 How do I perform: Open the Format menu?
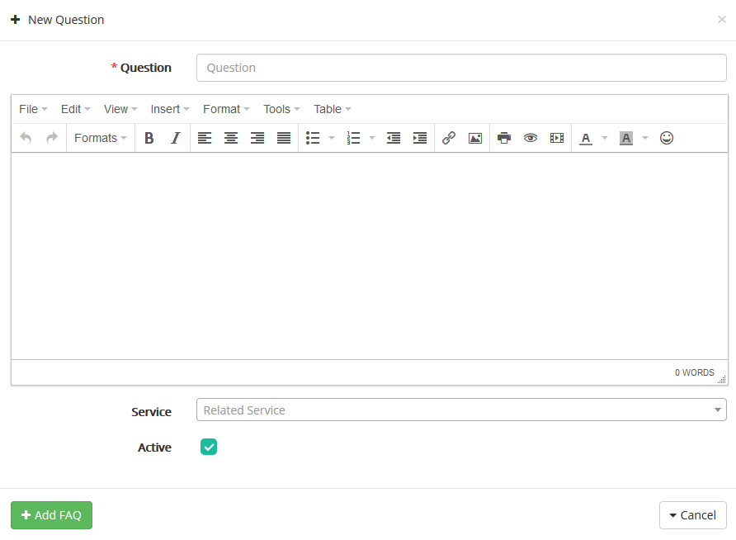coord(226,109)
